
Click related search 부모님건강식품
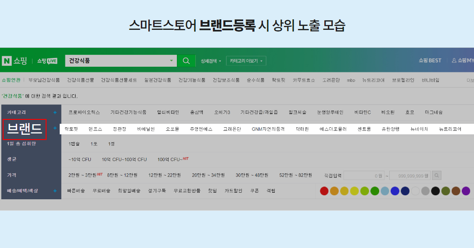pyautogui.click(x=44, y=80)
